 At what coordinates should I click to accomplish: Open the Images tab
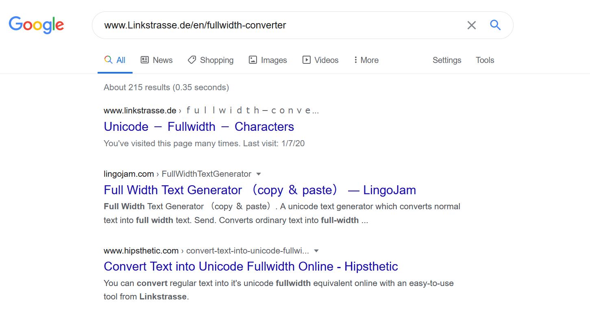268,60
